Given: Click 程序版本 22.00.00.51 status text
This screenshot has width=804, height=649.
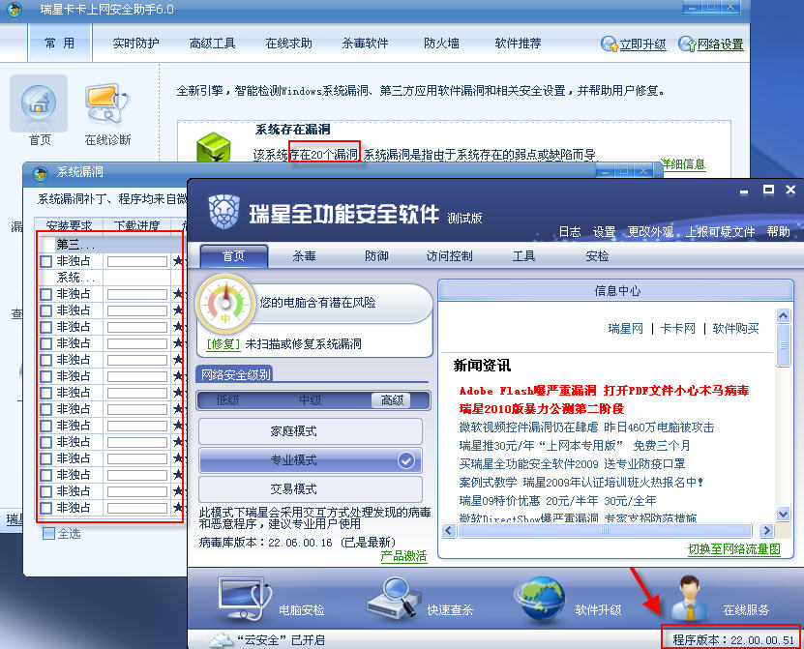Looking at the screenshot, I should click(x=733, y=639).
